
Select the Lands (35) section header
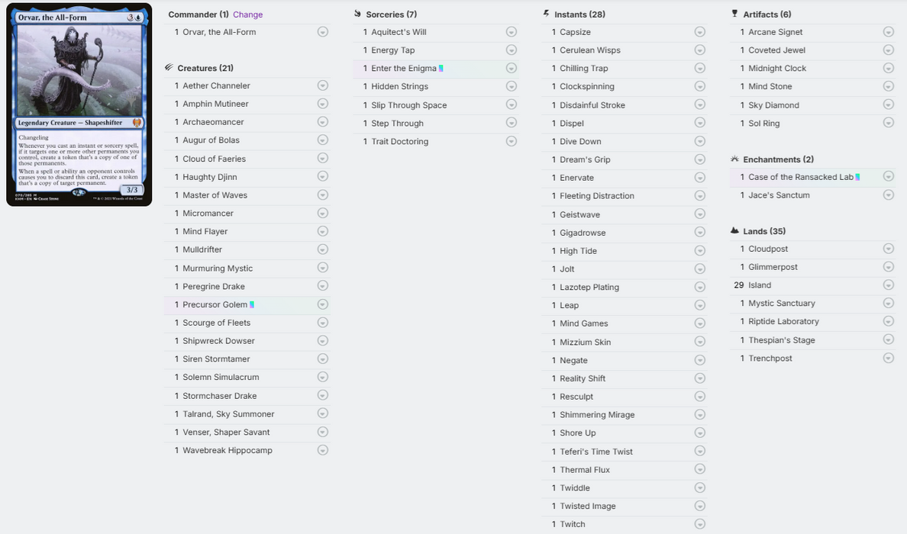point(764,231)
